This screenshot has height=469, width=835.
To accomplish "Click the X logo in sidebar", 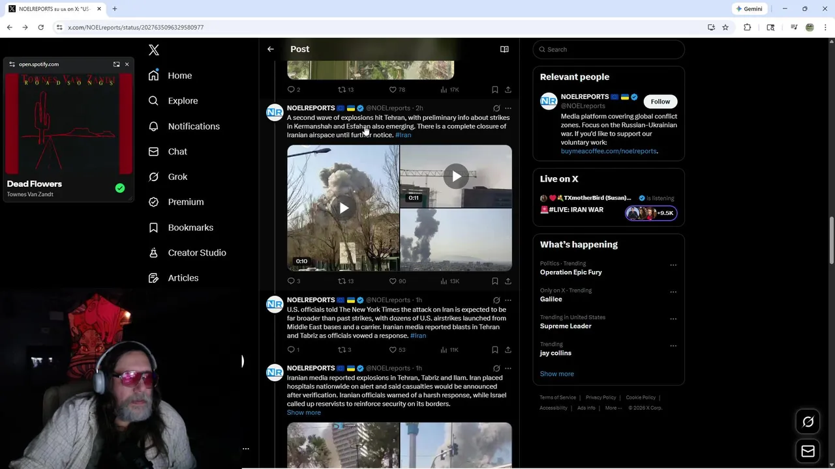I will [x=154, y=50].
